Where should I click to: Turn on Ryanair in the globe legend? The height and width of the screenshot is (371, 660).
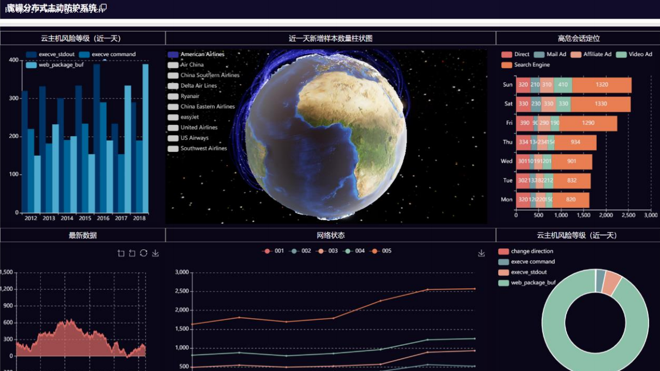184,96
